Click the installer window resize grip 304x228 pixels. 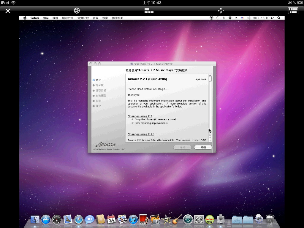[215, 151]
